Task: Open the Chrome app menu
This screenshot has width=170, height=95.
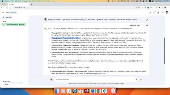Action: (x=7, y=1)
